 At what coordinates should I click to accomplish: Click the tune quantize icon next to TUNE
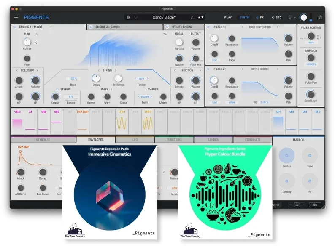(36, 34)
